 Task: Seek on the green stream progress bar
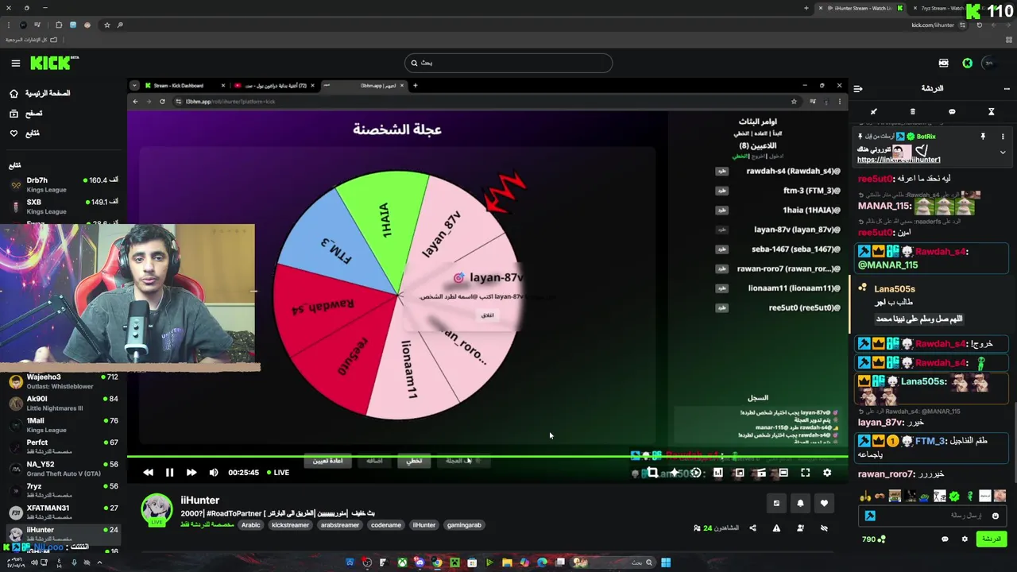(x=487, y=457)
